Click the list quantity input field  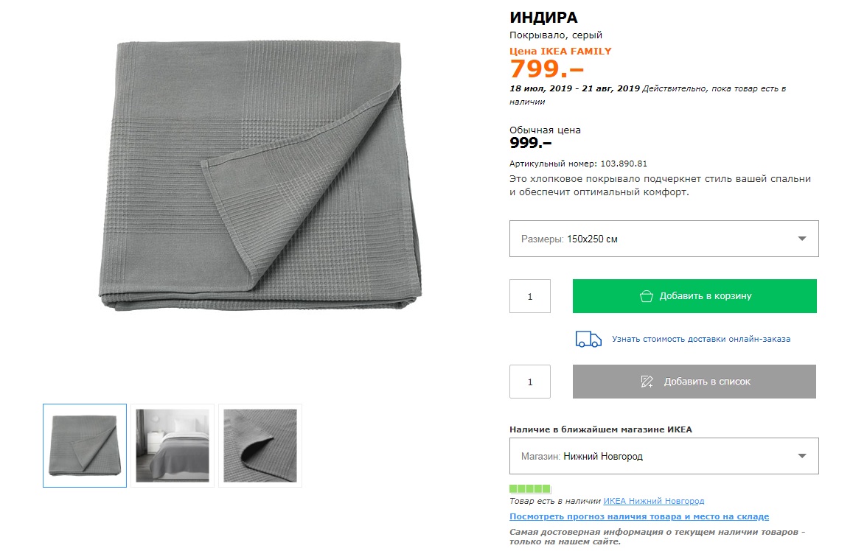(530, 382)
